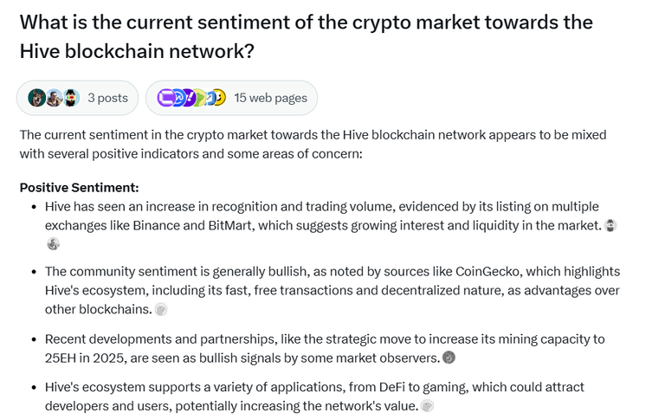Select the second avatar in the posts pill

(x=55, y=98)
